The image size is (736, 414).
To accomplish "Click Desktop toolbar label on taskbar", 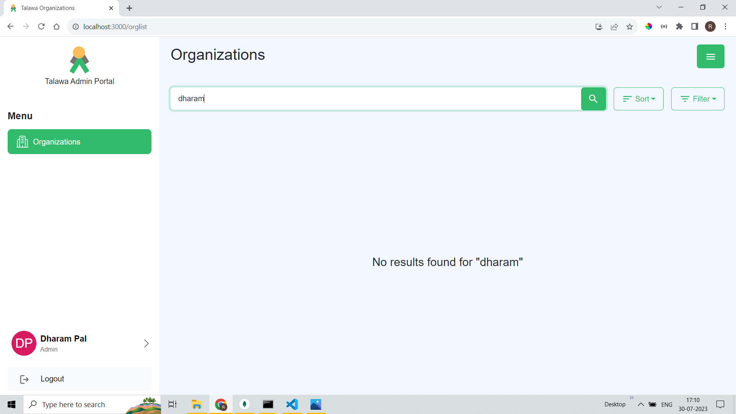I will (x=615, y=404).
